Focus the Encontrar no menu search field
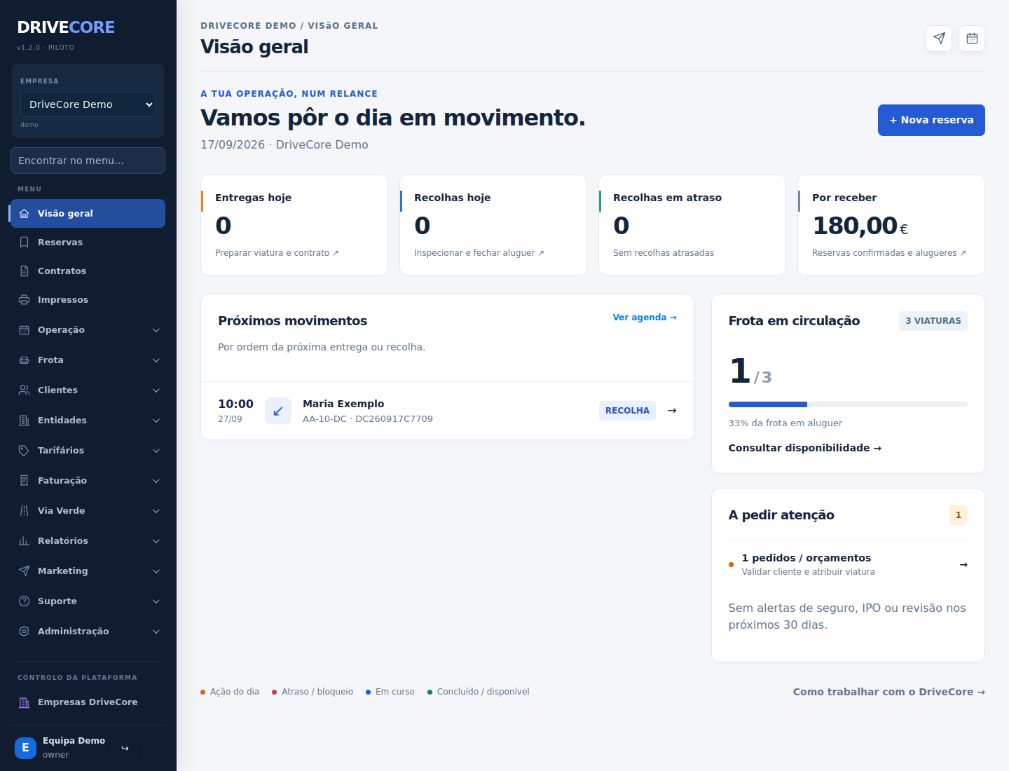 88,161
